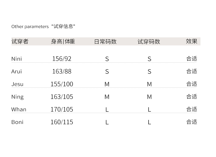Image resolution: width=216 pixels, height=157 pixels.
Task: Select the 163/105 measurement cell
Action: pyautogui.click(x=62, y=97)
